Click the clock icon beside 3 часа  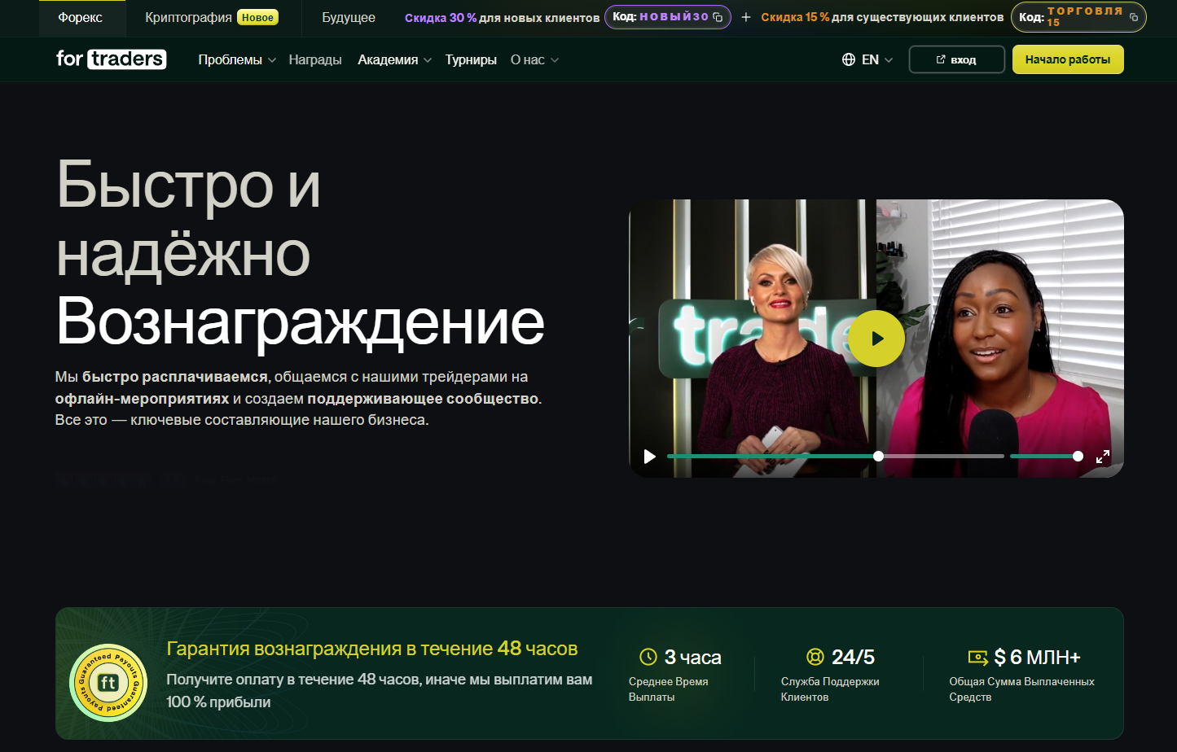tap(648, 657)
